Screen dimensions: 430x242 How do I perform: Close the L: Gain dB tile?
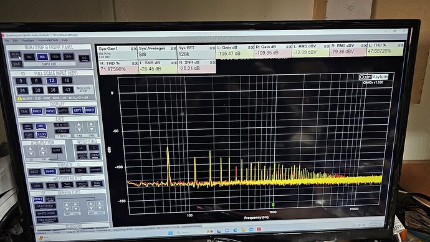click(252, 48)
